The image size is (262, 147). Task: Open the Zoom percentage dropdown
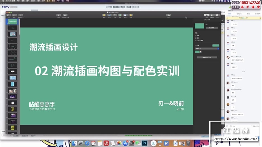[x=14, y=15]
